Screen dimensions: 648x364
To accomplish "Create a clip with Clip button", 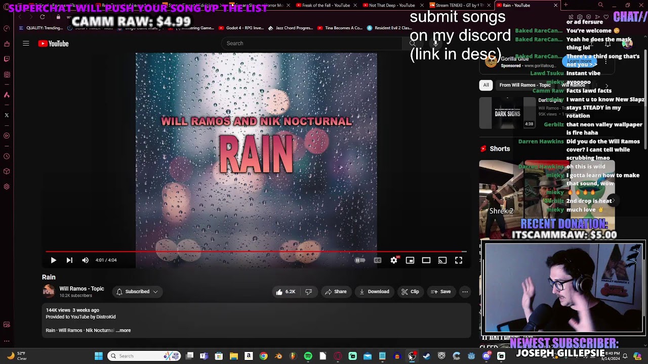I will pyautogui.click(x=410, y=292).
